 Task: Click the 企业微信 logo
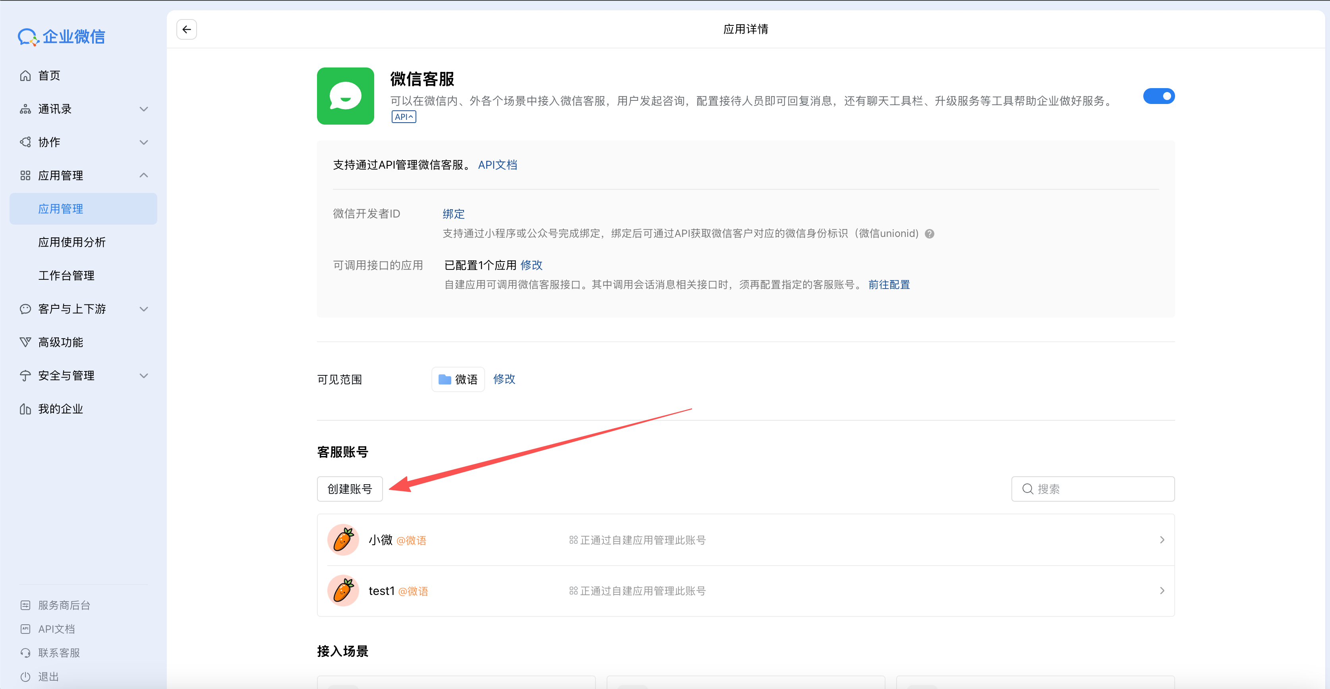pos(62,37)
